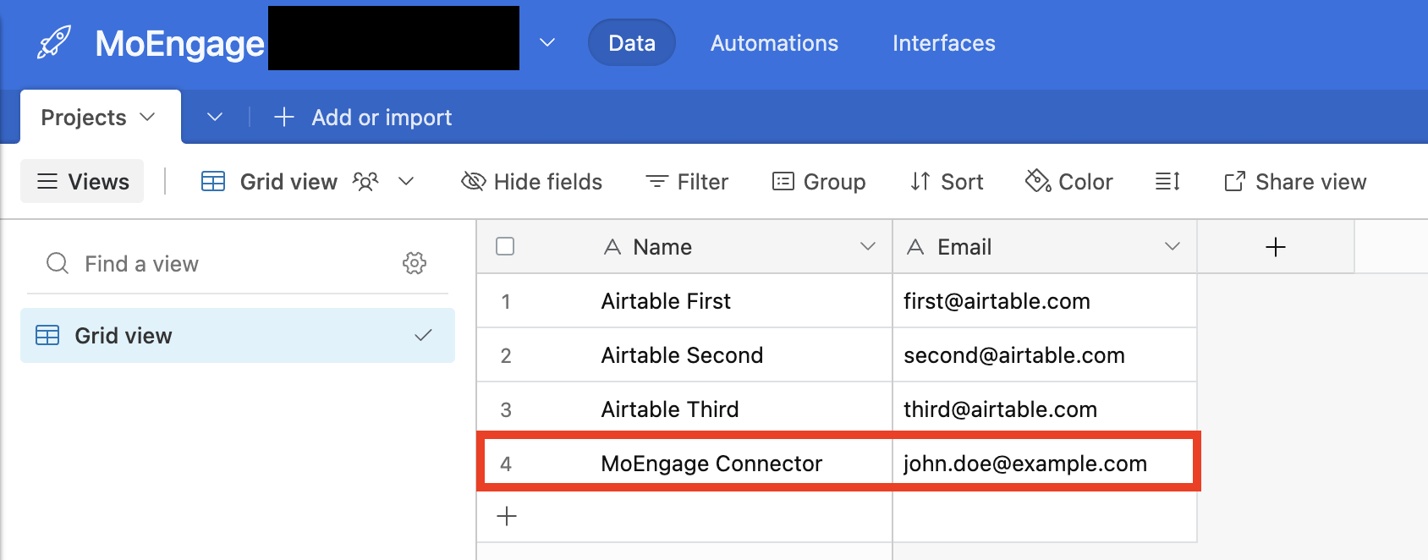Click the checkmark next to sidebar Grid view
The image size is (1428, 560).
tap(423, 336)
